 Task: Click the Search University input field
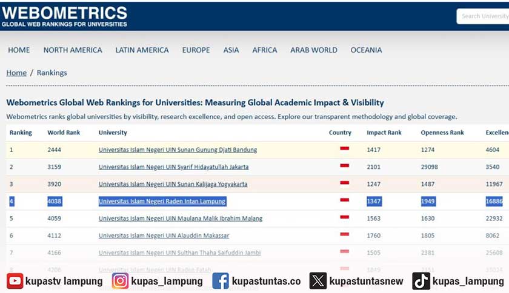tap(484, 16)
